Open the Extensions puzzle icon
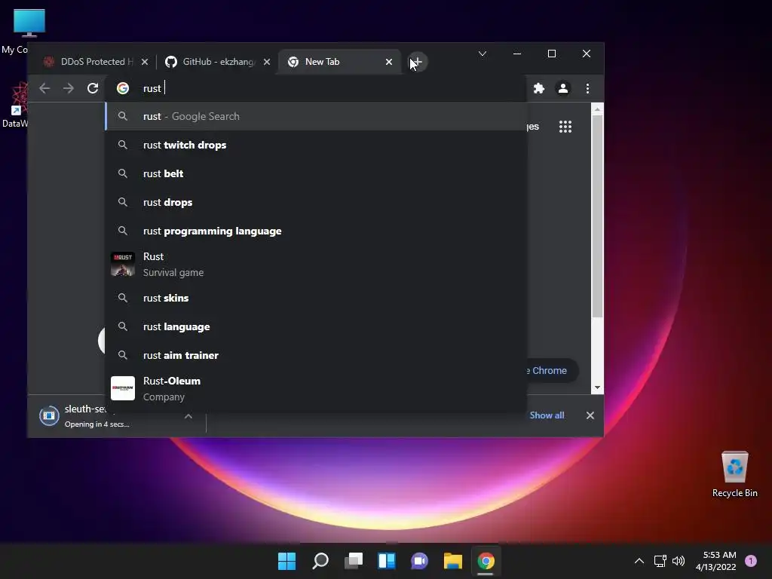The height and width of the screenshot is (579, 772). (x=539, y=89)
